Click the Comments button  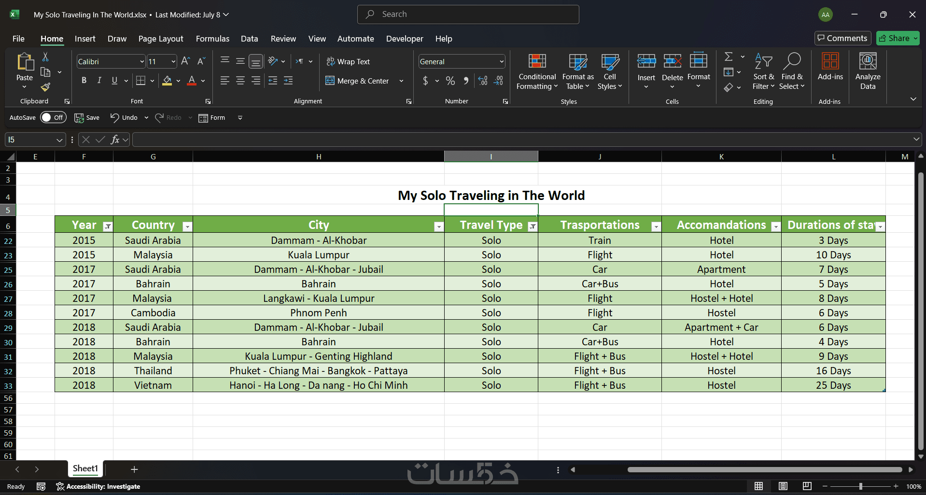pyautogui.click(x=842, y=38)
